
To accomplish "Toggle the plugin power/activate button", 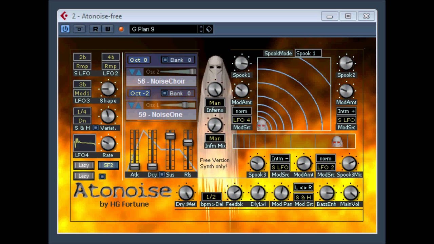I will click(x=65, y=29).
